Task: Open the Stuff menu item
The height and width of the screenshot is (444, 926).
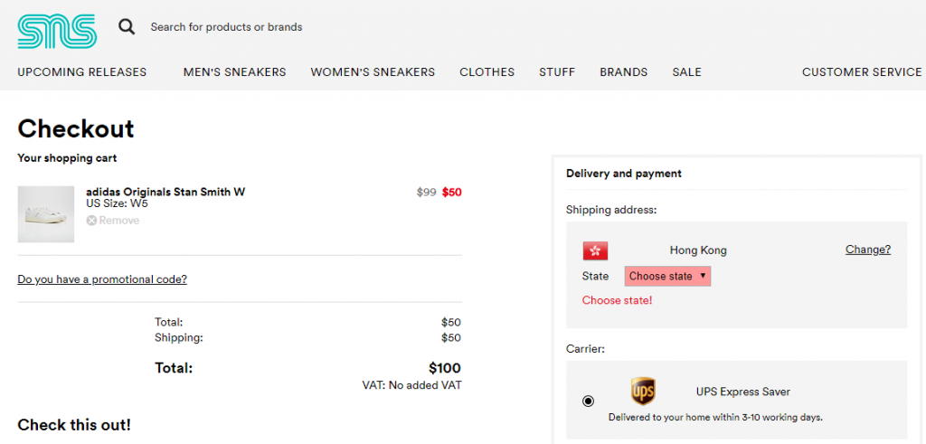Action: [557, 72]
